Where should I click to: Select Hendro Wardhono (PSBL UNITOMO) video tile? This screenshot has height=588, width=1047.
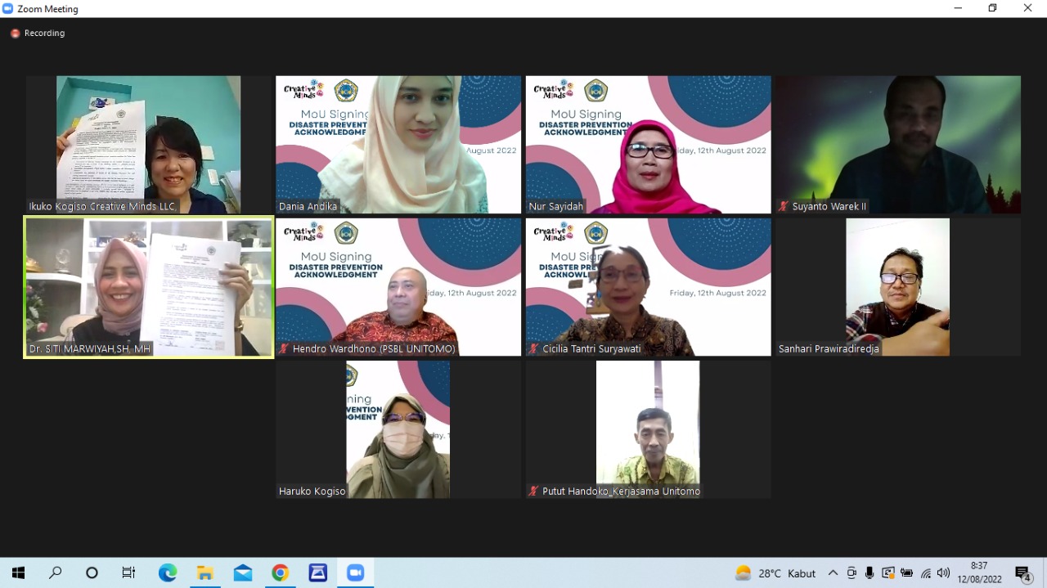tap(398, 287)
